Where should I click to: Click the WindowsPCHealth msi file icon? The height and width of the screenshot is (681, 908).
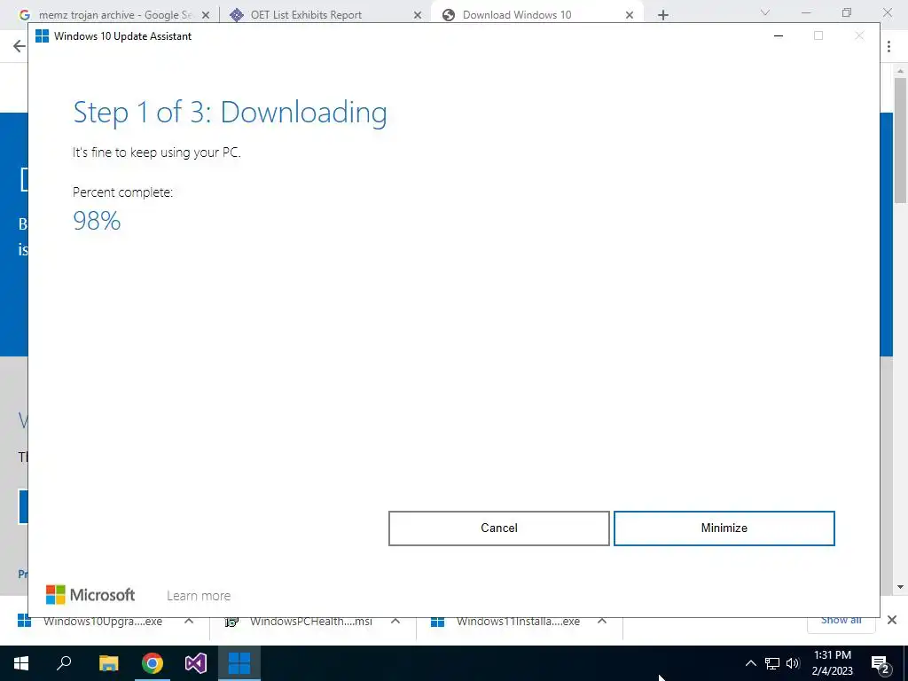[231, 622]
